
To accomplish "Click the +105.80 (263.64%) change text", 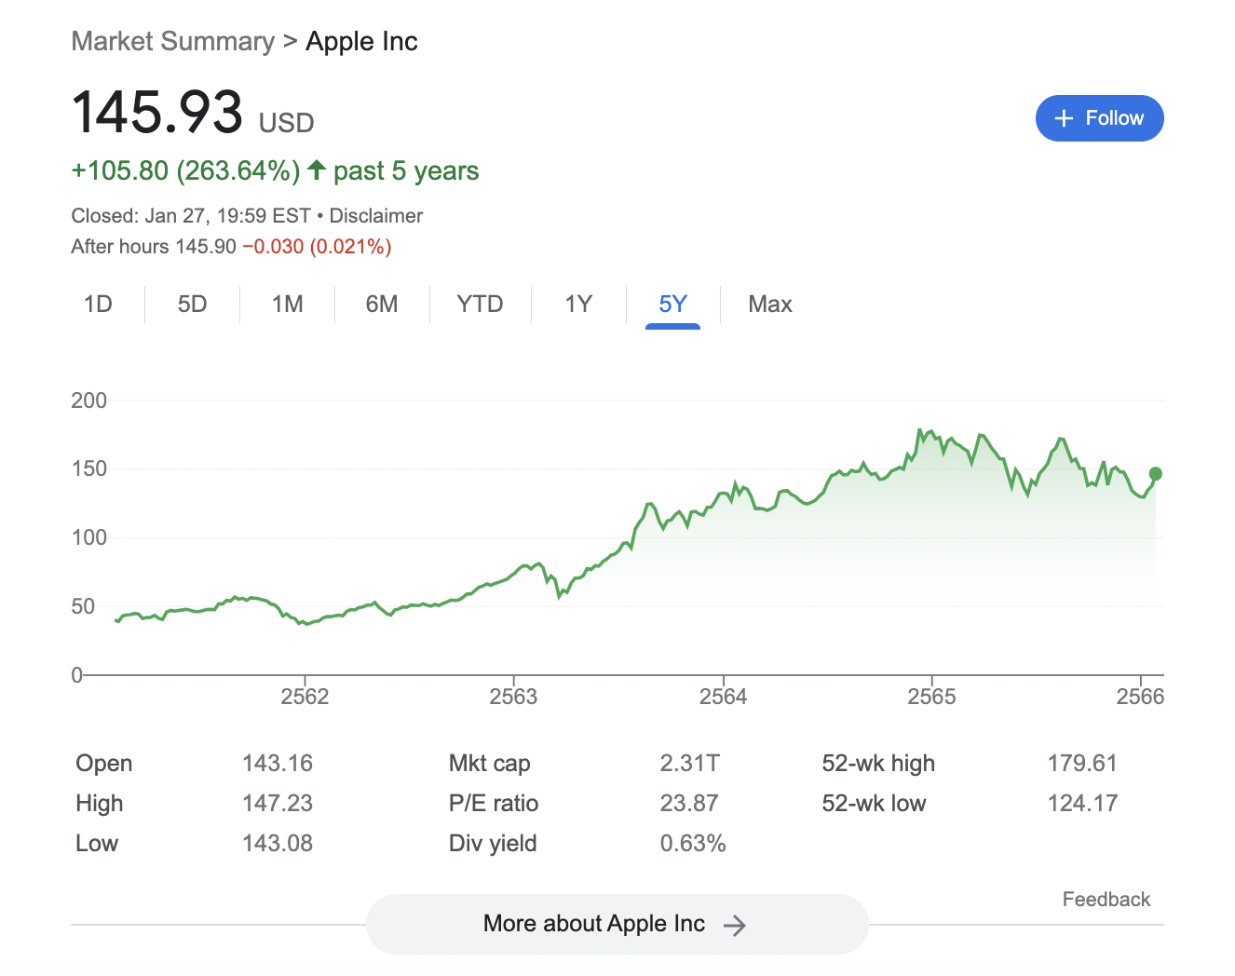I will click(185, 171).
